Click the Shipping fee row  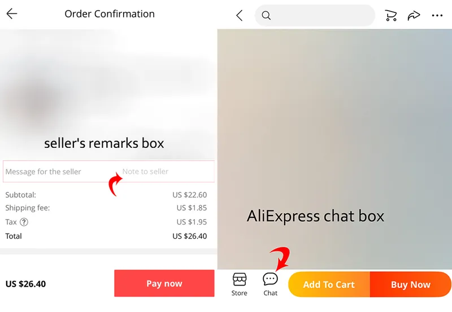pos(106,208)
